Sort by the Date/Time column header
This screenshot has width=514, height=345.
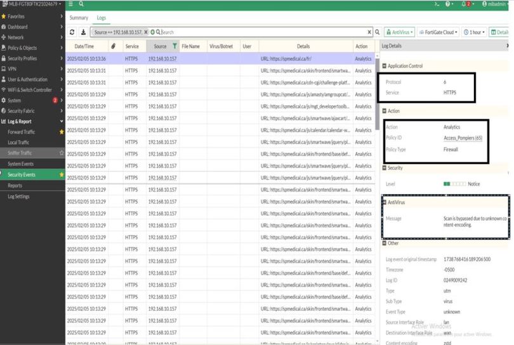click(84, 46)
